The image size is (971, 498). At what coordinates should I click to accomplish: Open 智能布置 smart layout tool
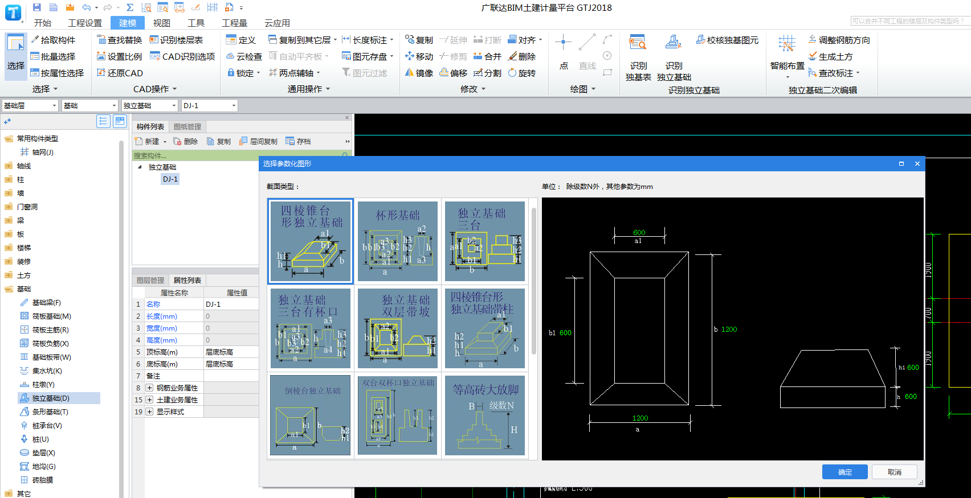pyautogui.click(x=787, y=57)
